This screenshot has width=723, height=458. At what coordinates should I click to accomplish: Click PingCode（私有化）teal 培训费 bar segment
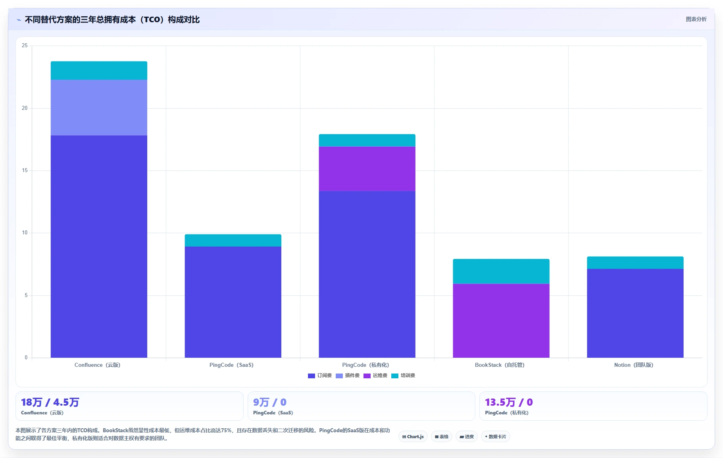tap(367, 140)
